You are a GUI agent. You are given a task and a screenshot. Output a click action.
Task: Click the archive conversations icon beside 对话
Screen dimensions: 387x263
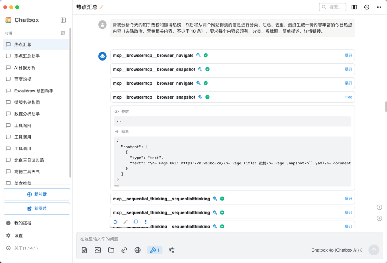pos(63,33)
